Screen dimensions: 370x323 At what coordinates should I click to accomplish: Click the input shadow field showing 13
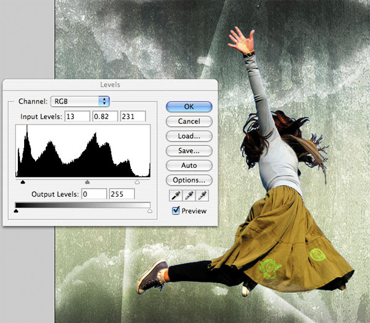tap(78, 117)
